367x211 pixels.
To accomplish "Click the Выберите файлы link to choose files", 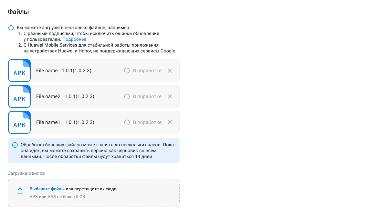I will pos(47,188).
